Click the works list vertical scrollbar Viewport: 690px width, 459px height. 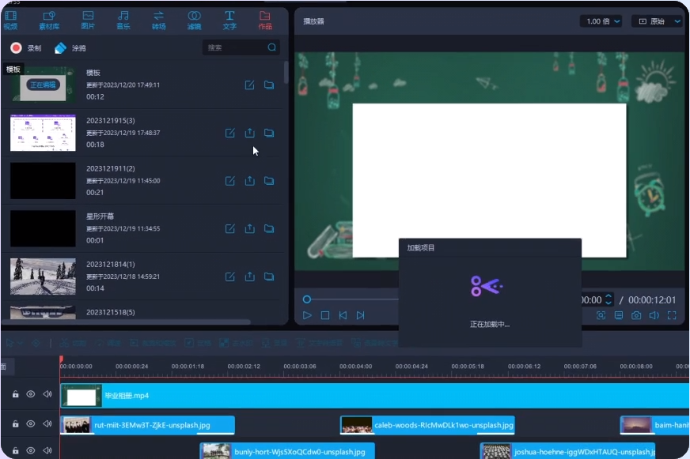286,73
